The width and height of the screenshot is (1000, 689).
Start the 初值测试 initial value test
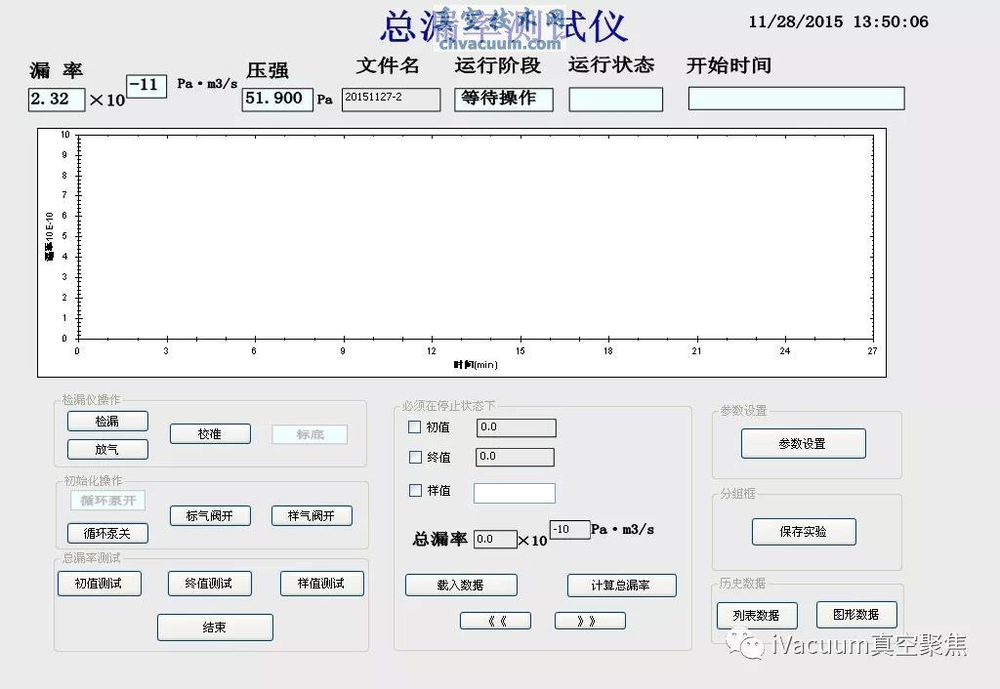tap(99, 583)
